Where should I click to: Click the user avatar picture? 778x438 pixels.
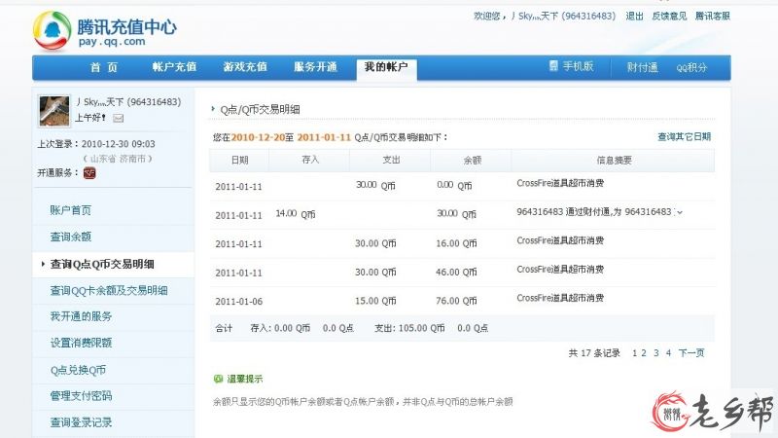[x=53, y=110]
